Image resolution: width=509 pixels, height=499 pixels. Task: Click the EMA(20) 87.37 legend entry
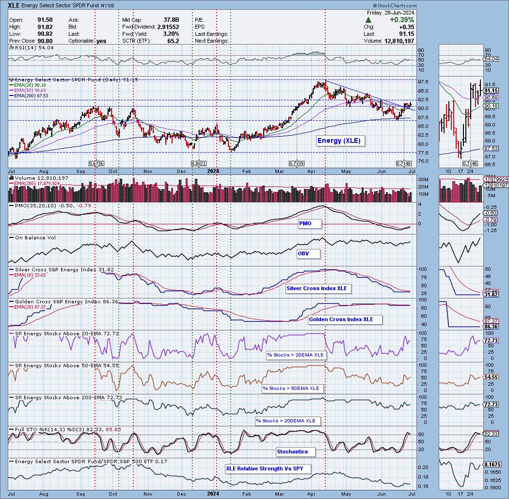tap(28, 307)
